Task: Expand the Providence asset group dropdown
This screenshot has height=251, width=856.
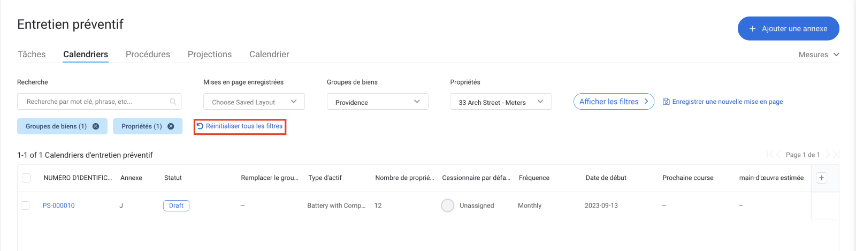Action: [377, 102]
